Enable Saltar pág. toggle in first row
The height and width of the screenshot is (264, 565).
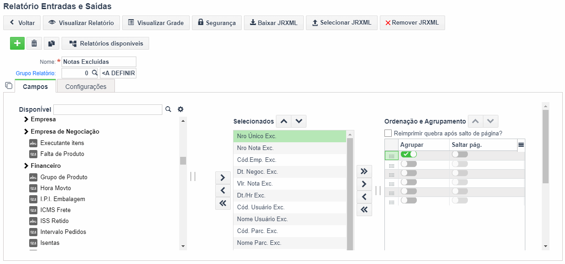(x=460, y=154)
